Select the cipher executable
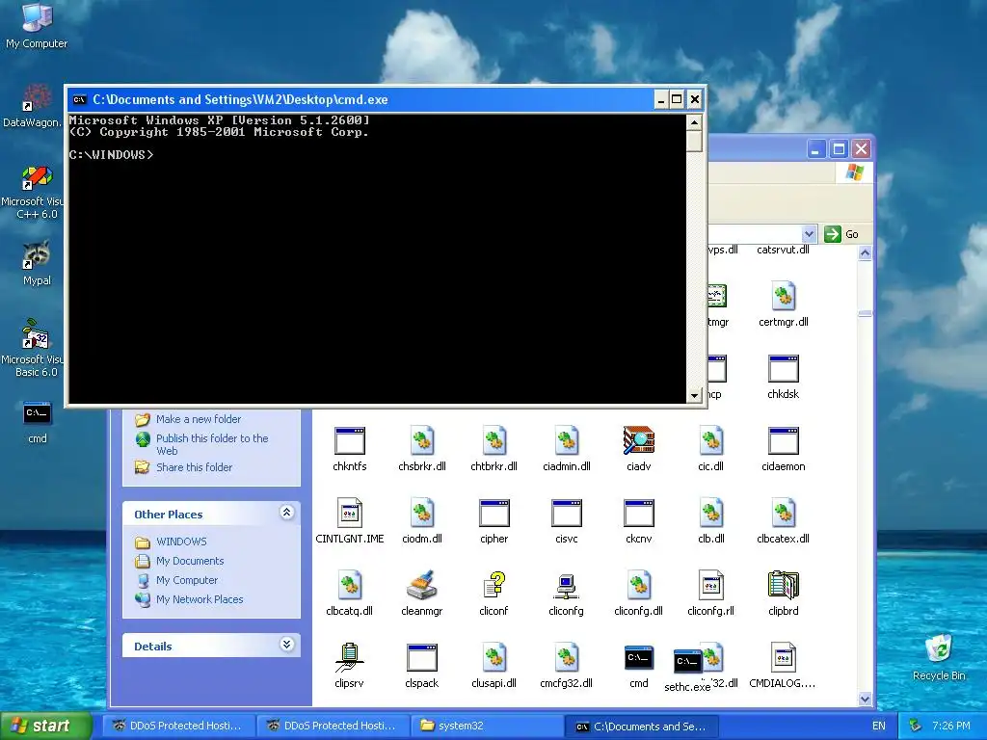Viewport: 987px width, 740px height. 494,521
